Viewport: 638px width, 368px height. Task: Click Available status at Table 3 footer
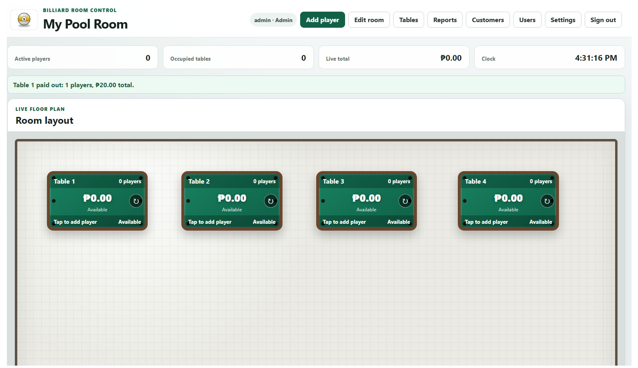click(x=398, y=222)
